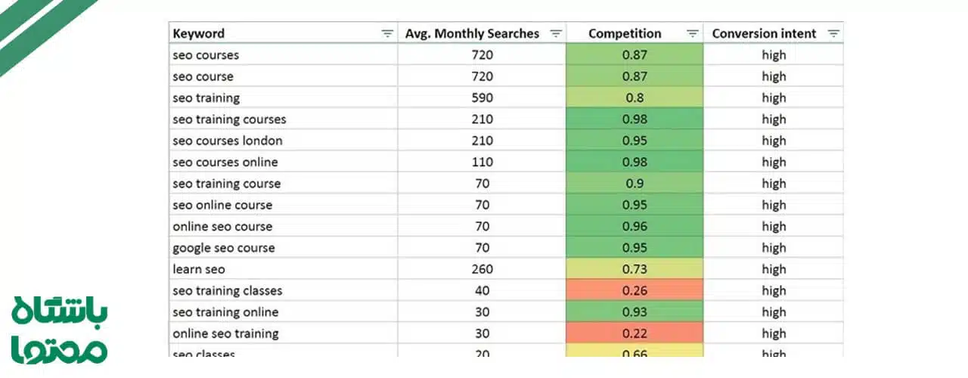Click the light green 0.8 competition cell
Screen dimensions: 968x378
pyautogui.click(x=634, y=98)
